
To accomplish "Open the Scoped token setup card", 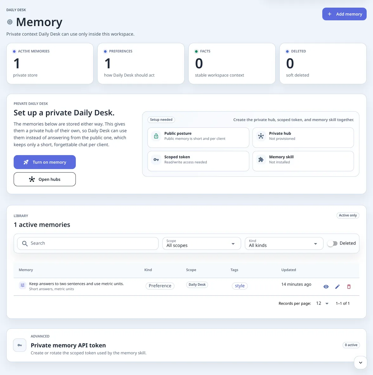I will (x=198, y=161).
